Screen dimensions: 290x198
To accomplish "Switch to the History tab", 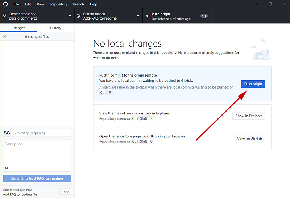I will click(56, 28).
